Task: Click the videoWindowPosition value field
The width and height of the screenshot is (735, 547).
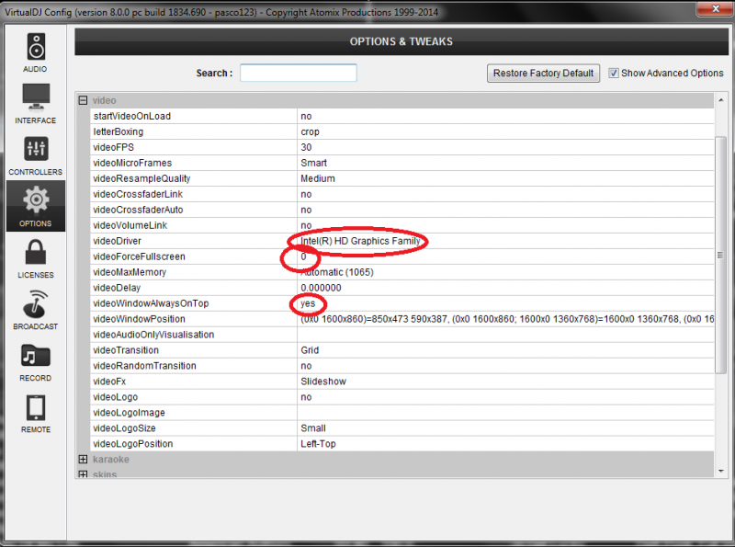Action: click(506, 319)
